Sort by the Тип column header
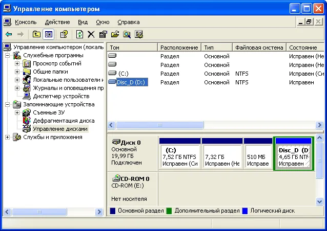327x231 pixels. pos(217,48)
